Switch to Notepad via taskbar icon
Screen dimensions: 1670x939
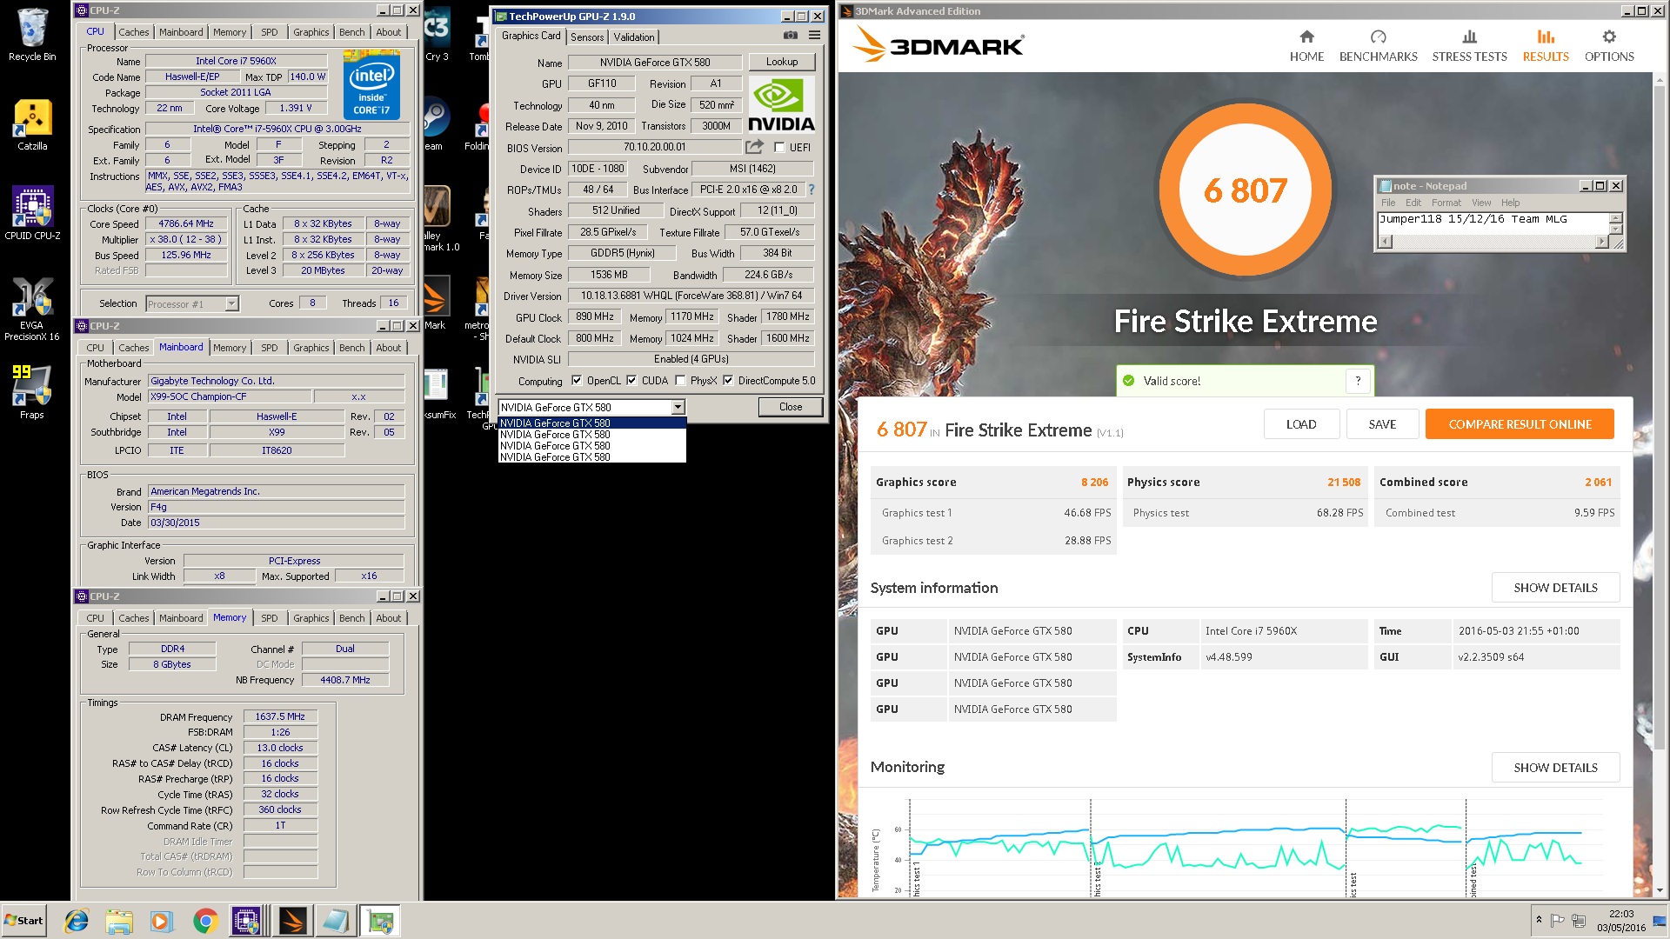click(336, 921)
